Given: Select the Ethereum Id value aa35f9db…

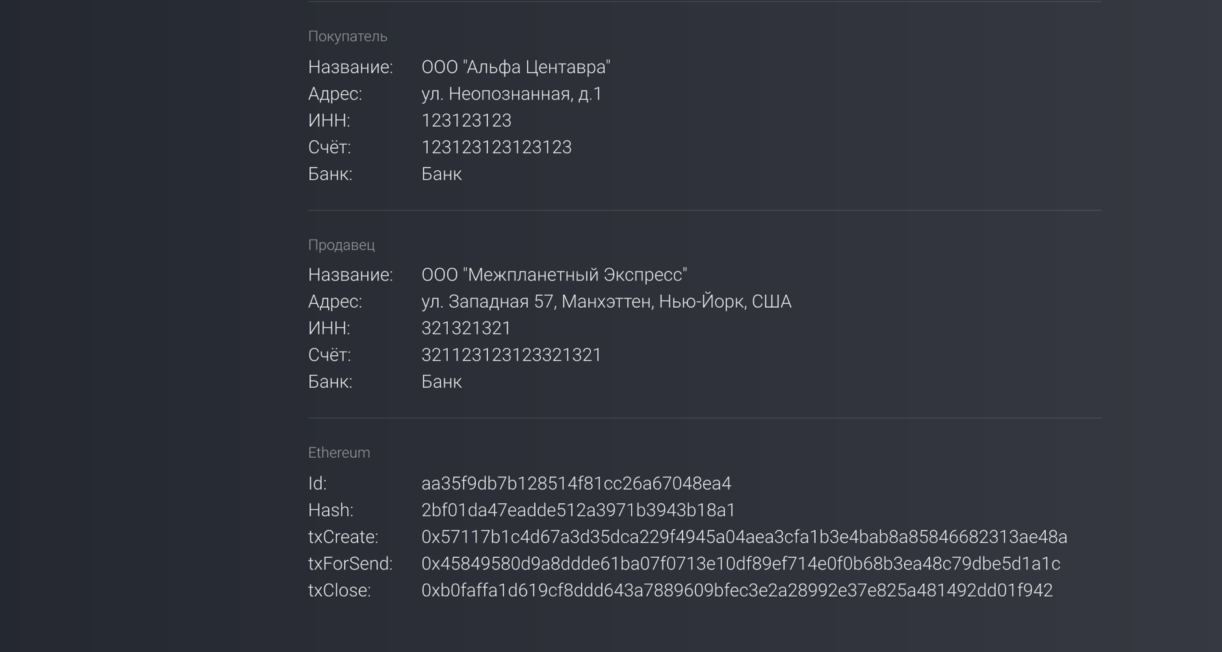Looking at the screenshot, I should click(576, 484).
